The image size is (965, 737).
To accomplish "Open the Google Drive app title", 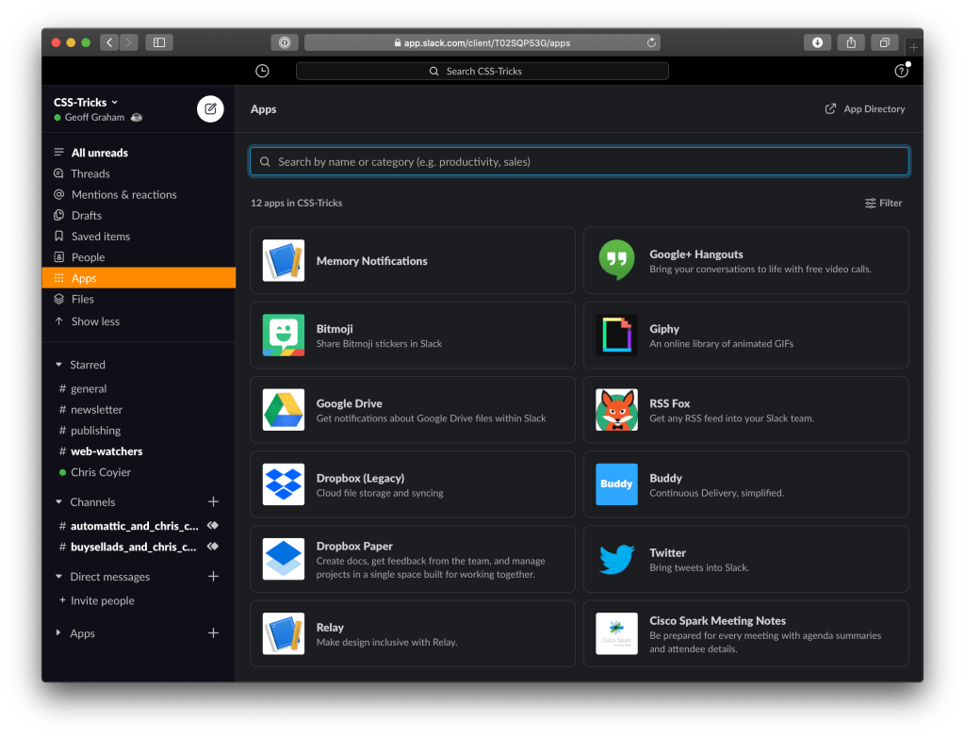I will [349, 403].
